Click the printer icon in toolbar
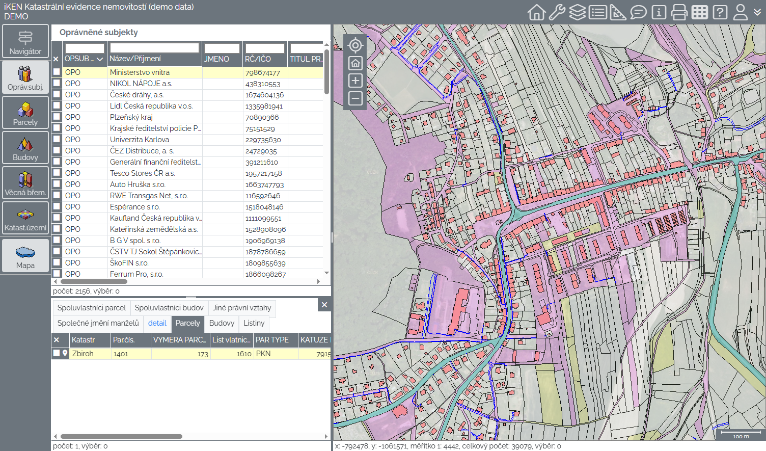 pyautogui.click(x=679, y=12)
